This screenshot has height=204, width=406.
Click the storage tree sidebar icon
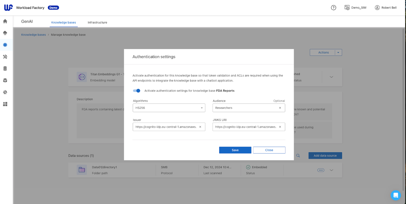5,33
